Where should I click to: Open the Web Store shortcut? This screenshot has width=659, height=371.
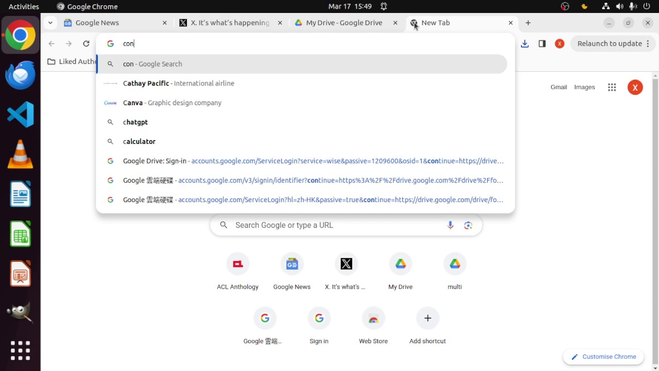[x=373, y=325]
